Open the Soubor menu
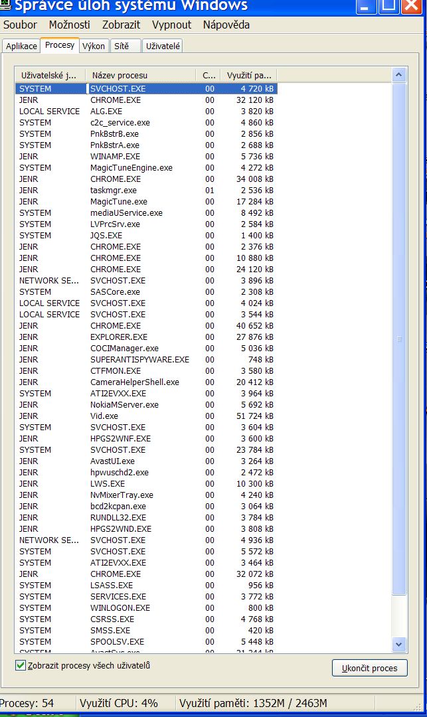Image resolution: width=427 pixels, height=717 pixels. [20, 25]
